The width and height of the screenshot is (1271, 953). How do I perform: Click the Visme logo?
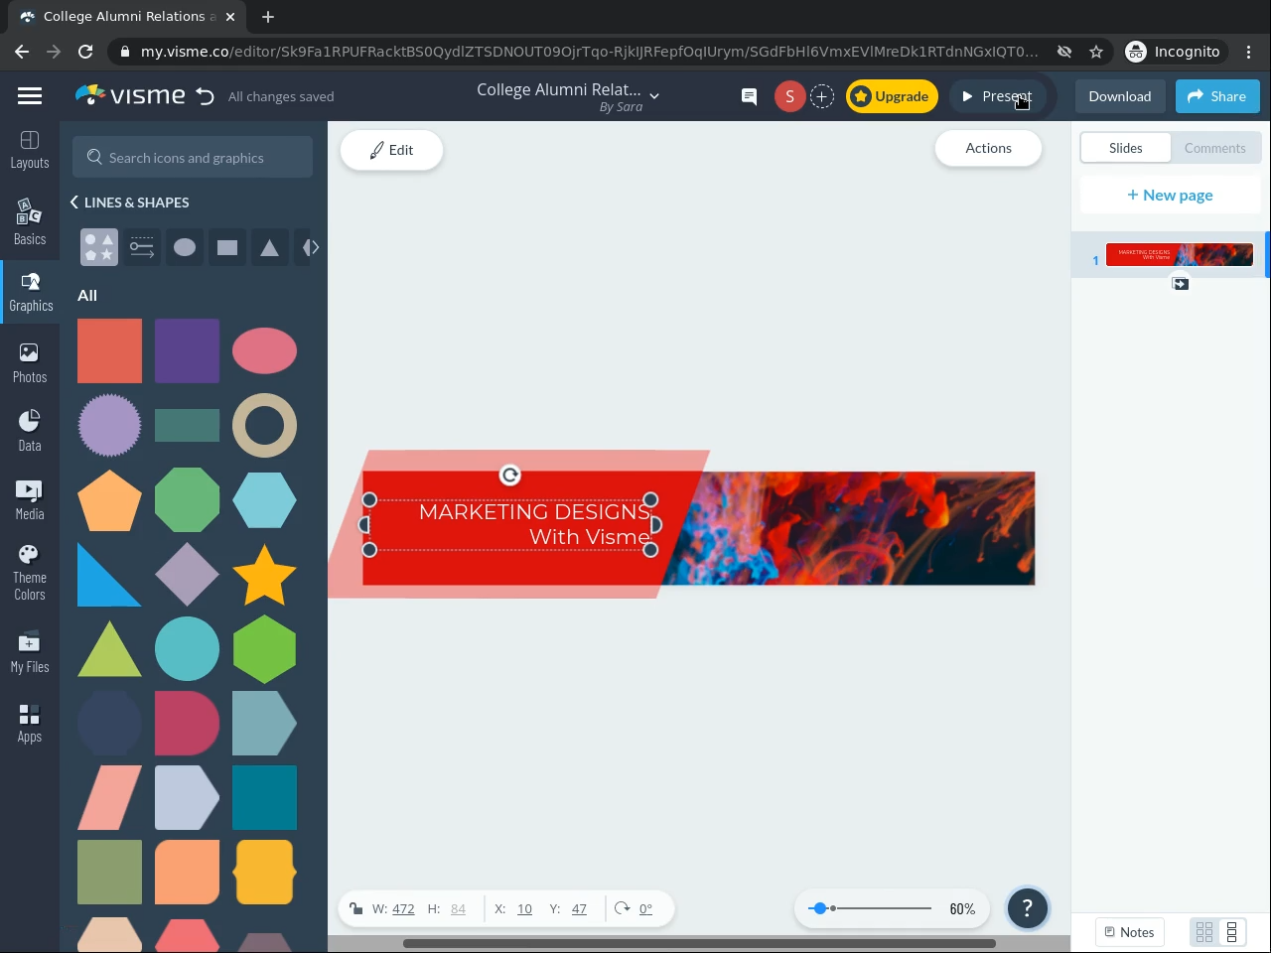[130, 95]
